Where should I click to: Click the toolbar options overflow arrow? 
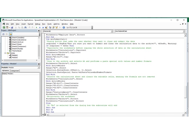(92, 28)
